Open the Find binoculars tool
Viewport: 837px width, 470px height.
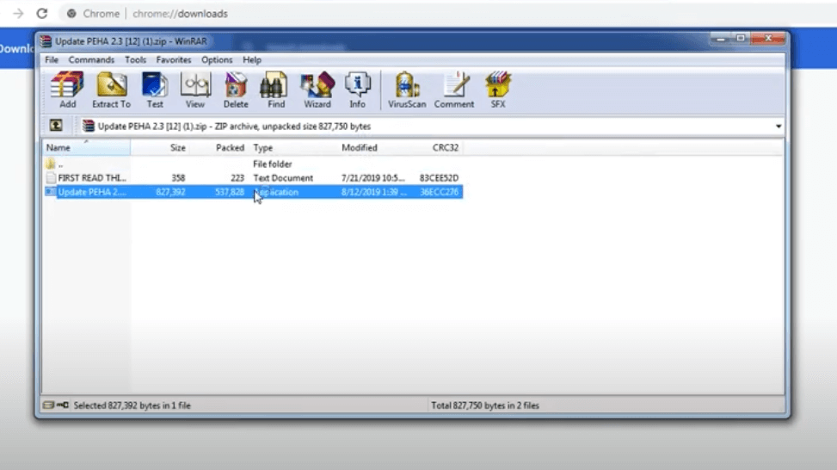pyautogui.click(x=276, y=90)
